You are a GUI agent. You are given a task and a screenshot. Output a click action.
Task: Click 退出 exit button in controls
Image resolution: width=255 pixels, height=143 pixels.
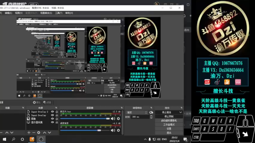(x=169, y=133)
